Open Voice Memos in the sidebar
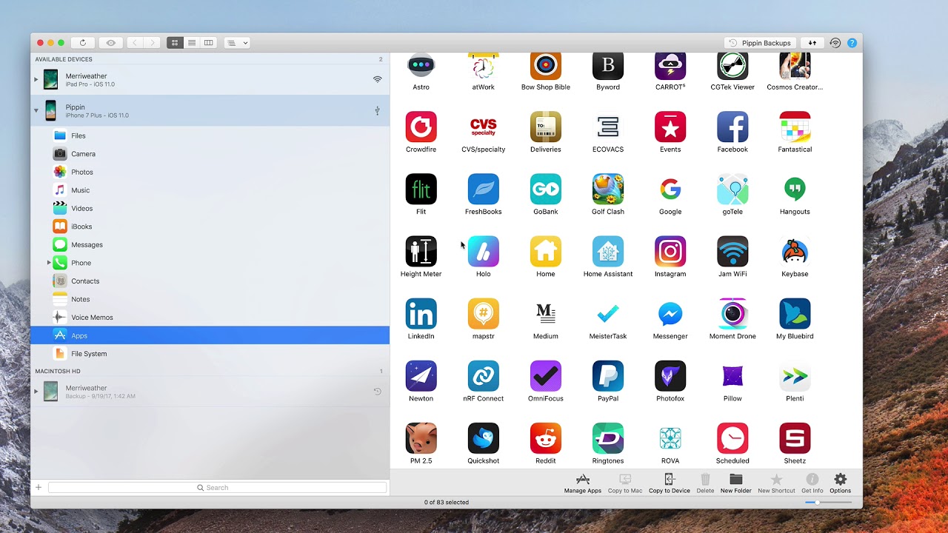Screen dimensions: 948x533 point(210,317)
